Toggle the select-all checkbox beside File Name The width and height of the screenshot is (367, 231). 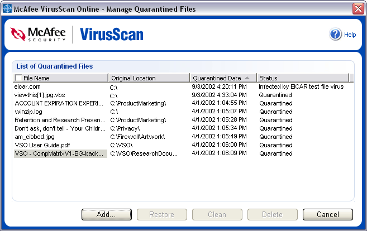(x=18, y=78)
